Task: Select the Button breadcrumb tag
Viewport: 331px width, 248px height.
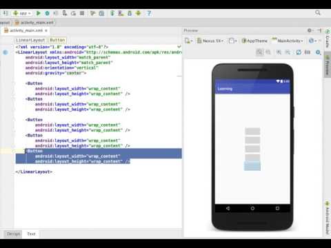Action: tap(57, 40)
